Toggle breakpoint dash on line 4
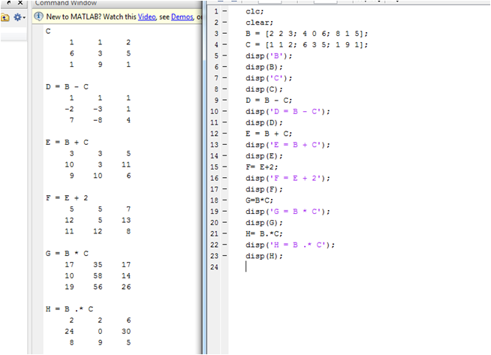The image size is (491, 355). 224,44
